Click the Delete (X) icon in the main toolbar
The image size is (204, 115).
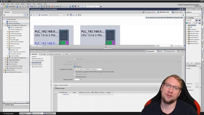28,6
